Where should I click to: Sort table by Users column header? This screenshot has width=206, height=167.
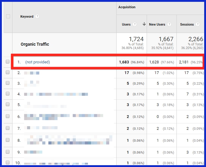(x=126, y=24)
